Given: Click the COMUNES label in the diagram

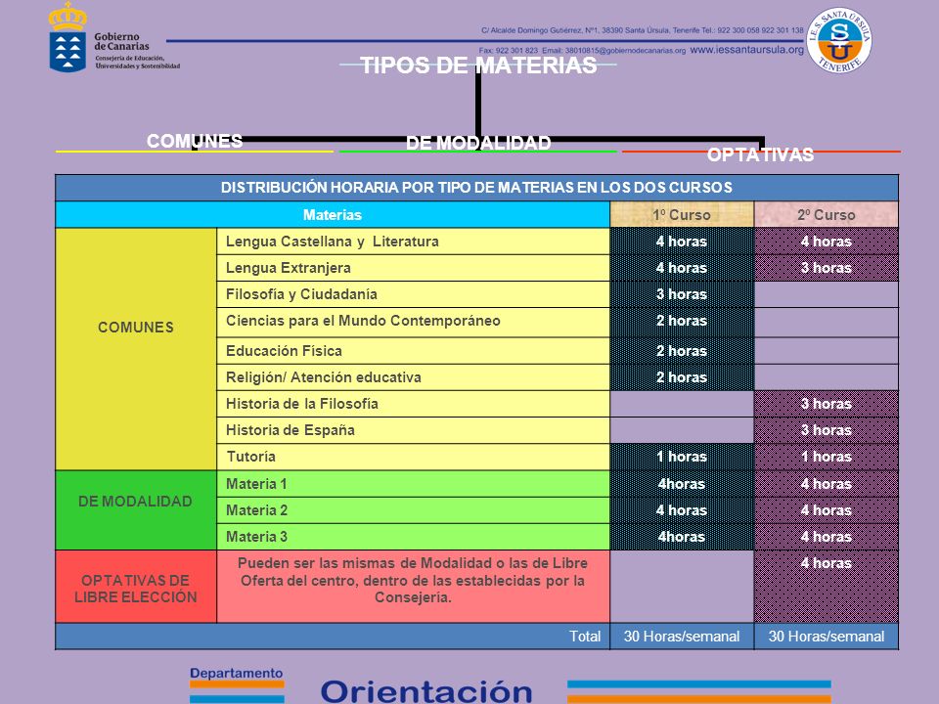Looking at the screenshot, I should (195, 141).
